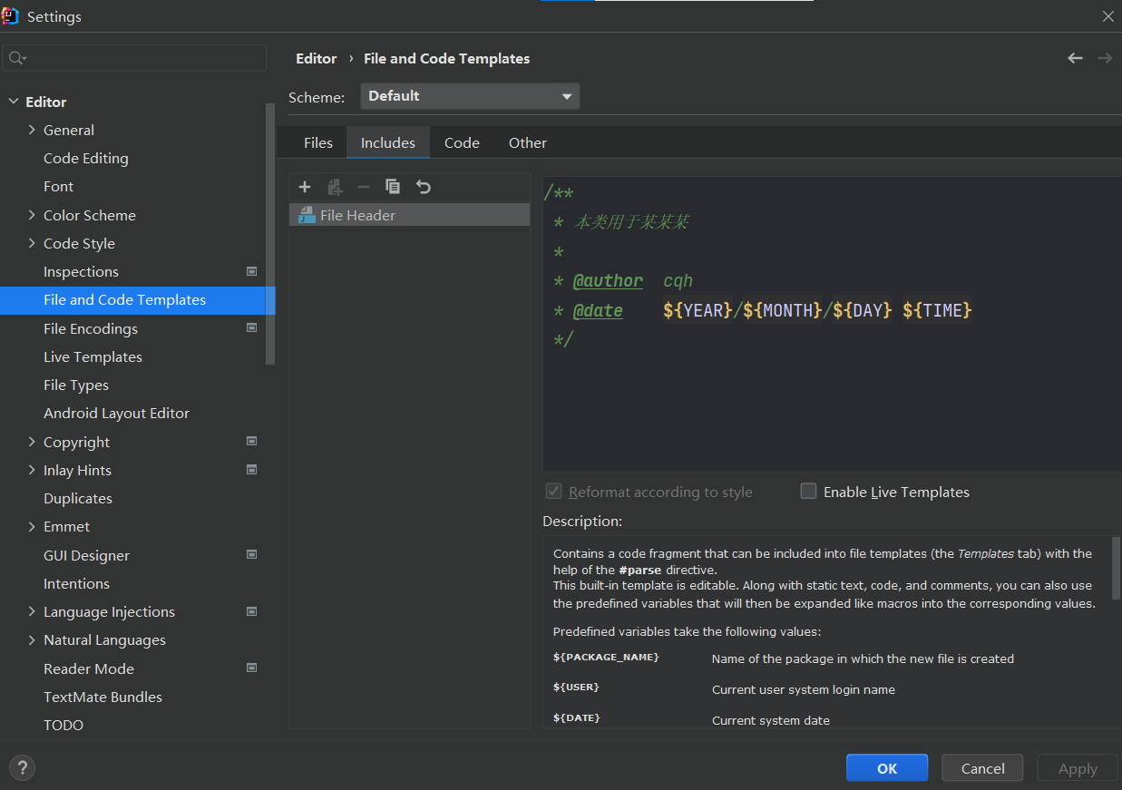Click ${TIME} variable in template editor

[937, 310]
